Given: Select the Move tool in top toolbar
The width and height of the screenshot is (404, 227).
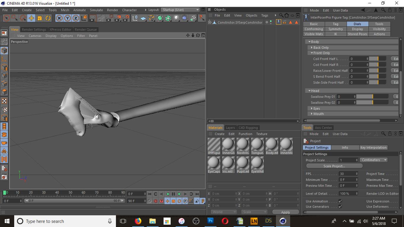Looking at the screenshot, I should coord(31,18).
